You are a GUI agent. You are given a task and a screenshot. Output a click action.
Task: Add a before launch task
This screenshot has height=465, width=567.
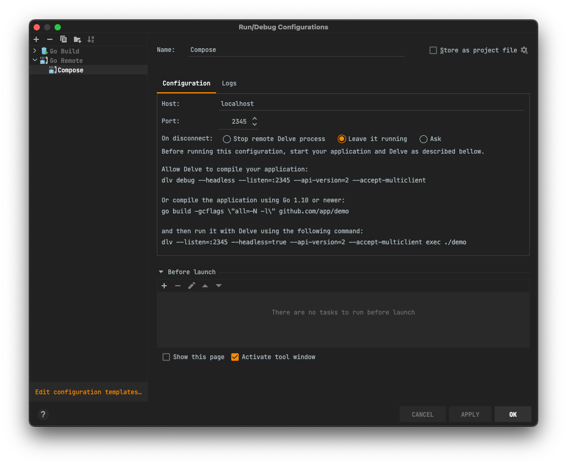(164, 286)
